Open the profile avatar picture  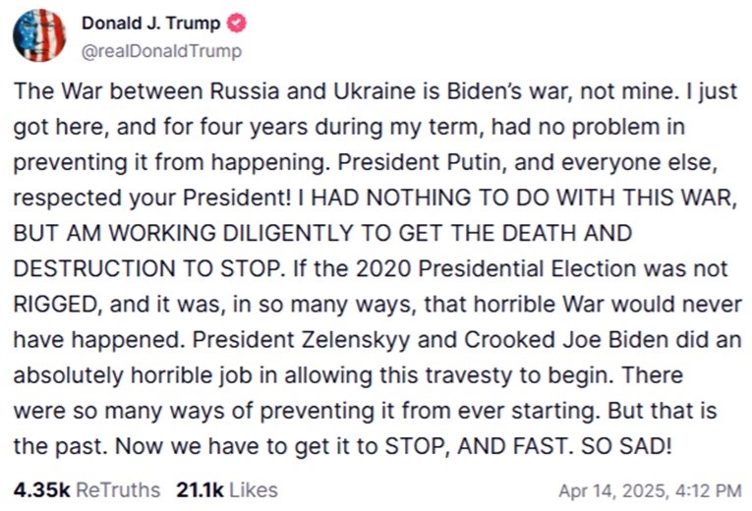click(39, 35)
